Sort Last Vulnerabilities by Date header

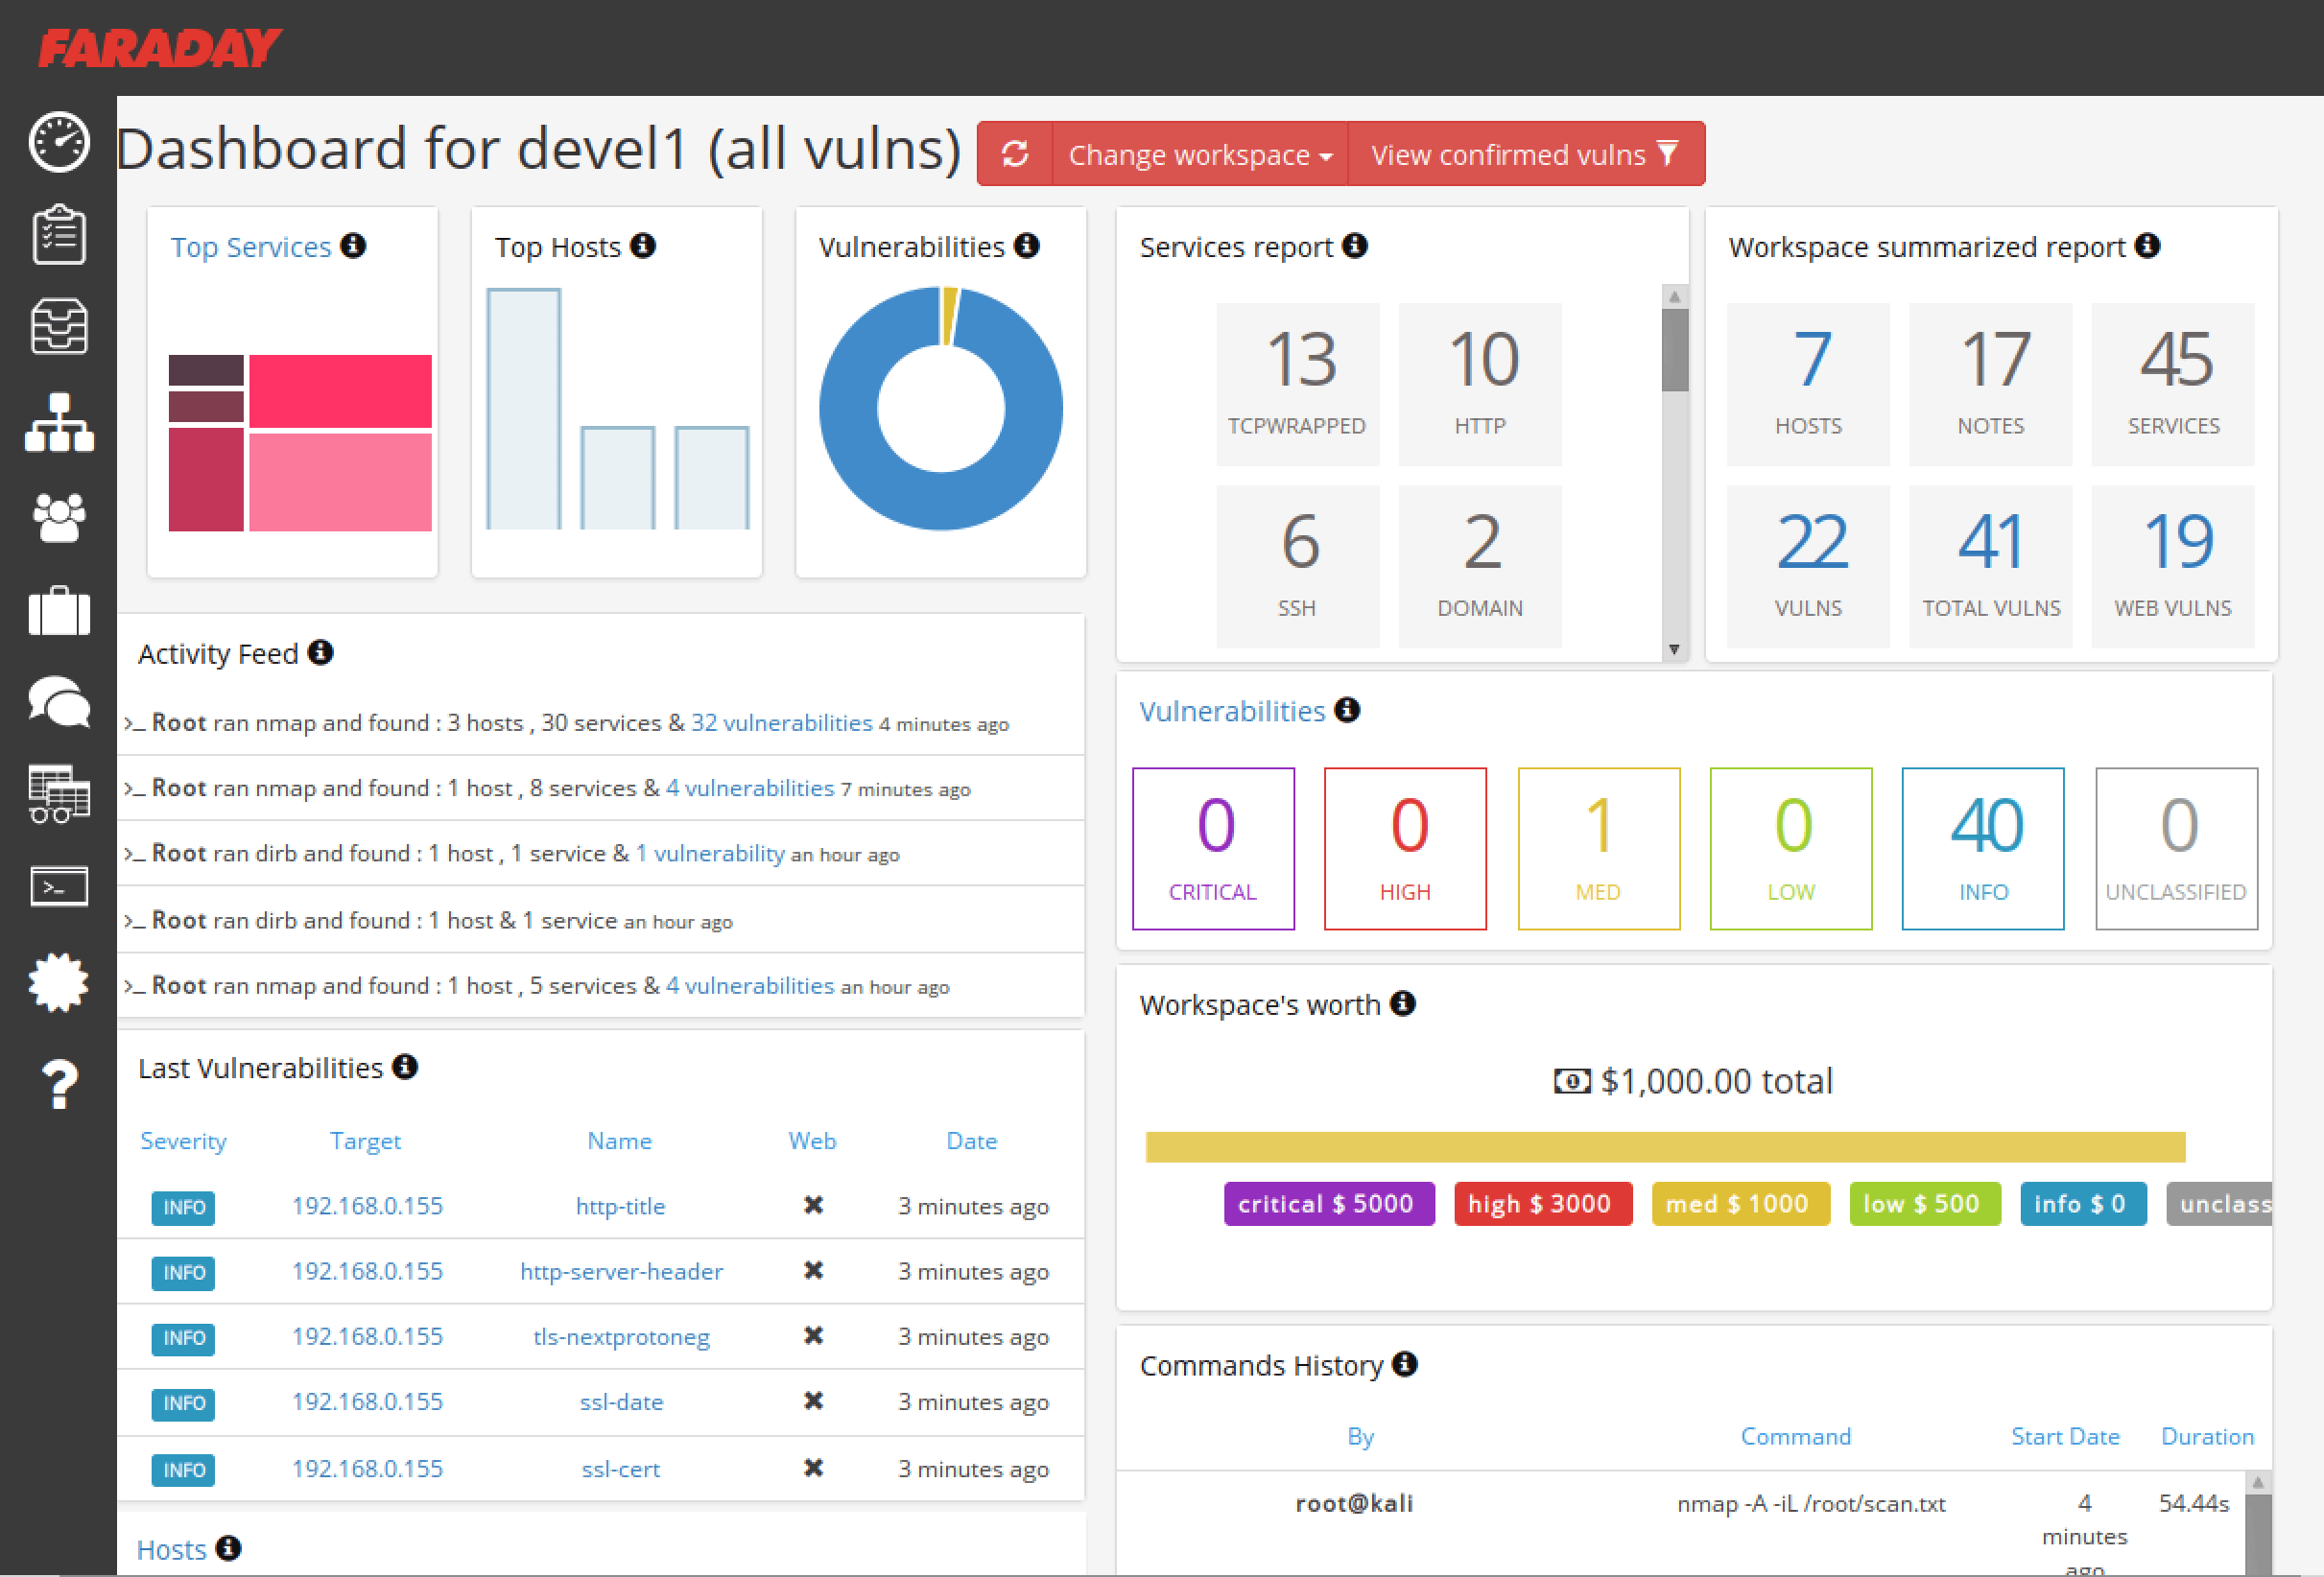(971, 1141)
